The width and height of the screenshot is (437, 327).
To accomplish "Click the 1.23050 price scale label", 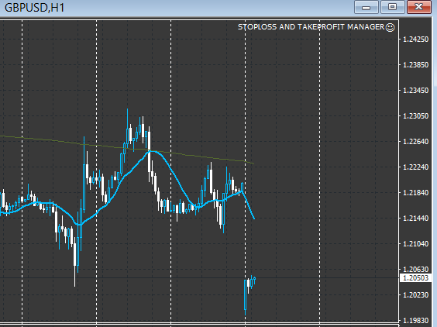I will (x=415, y=116).
